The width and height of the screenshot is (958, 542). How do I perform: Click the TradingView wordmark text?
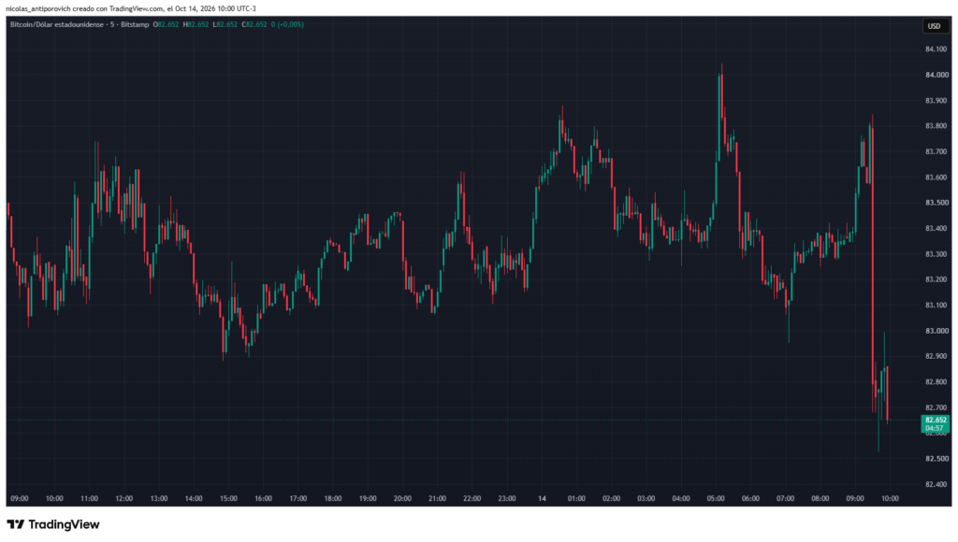click(x=65, y=524)
